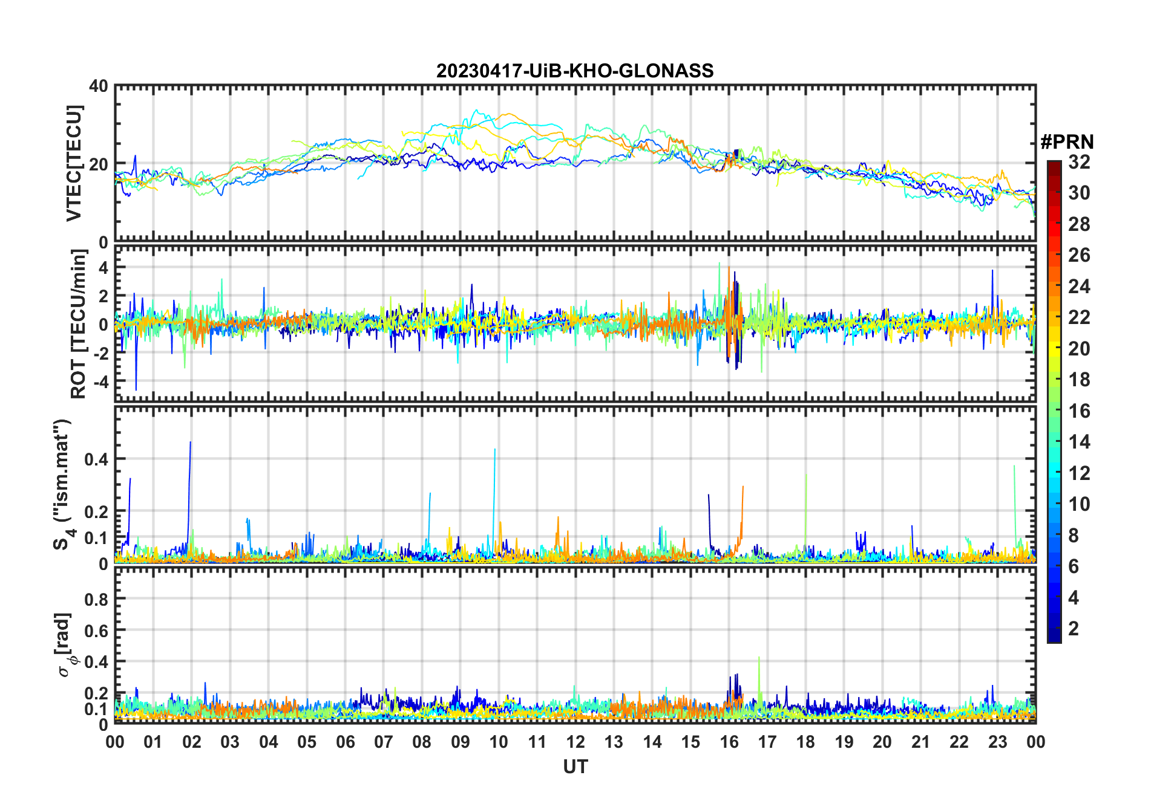Click UT axis tick label 03
Screen dimensions: 1151x804
pos(230,742)
